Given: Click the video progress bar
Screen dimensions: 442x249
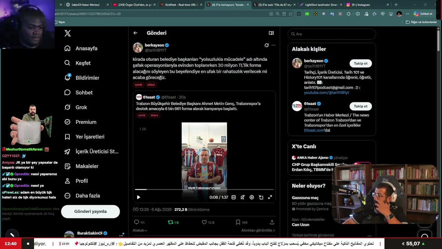Looking at the screenshot, I should [204, 190].
